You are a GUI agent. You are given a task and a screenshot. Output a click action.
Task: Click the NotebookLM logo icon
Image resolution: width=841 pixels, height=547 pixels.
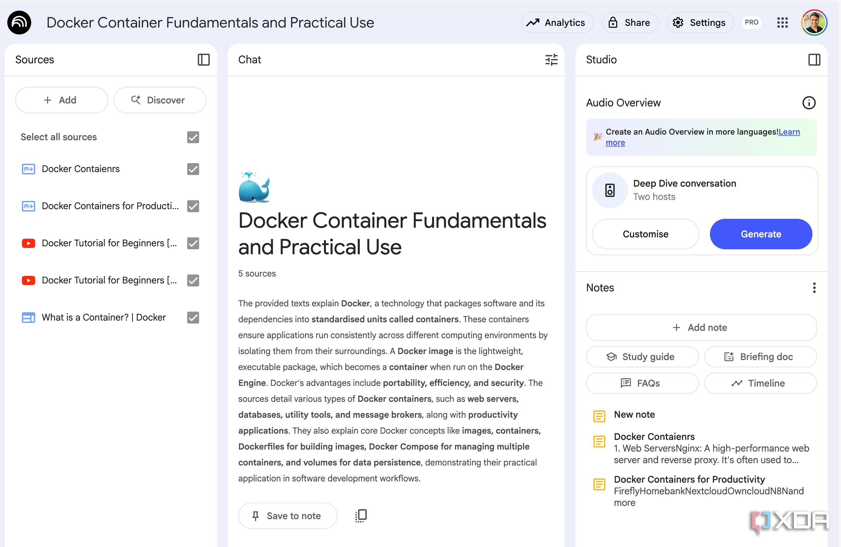(x=19, y=23)
